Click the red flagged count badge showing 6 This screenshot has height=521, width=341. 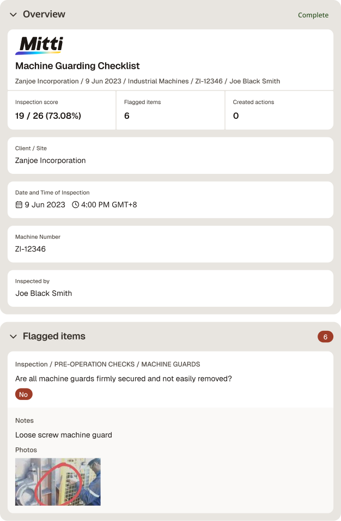[325, 337]
